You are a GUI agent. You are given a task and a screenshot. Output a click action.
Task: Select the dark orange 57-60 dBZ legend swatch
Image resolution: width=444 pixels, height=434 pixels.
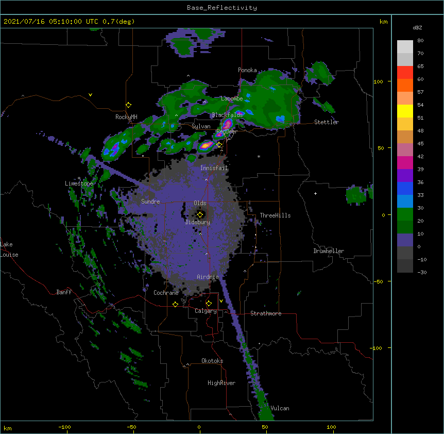[x=405, y=85]
